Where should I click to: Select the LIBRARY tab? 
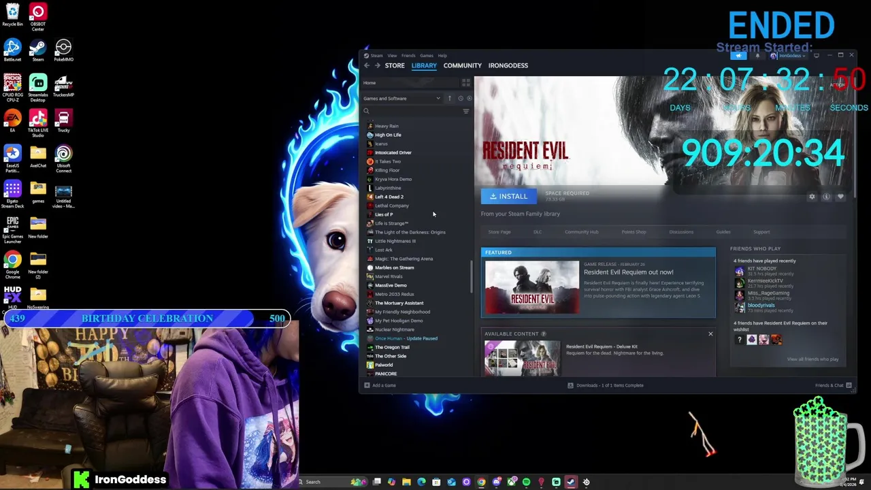pyautogui.click(x=424, y=65)
